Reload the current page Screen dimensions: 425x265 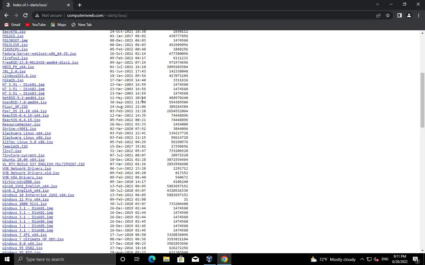point(25,15)
